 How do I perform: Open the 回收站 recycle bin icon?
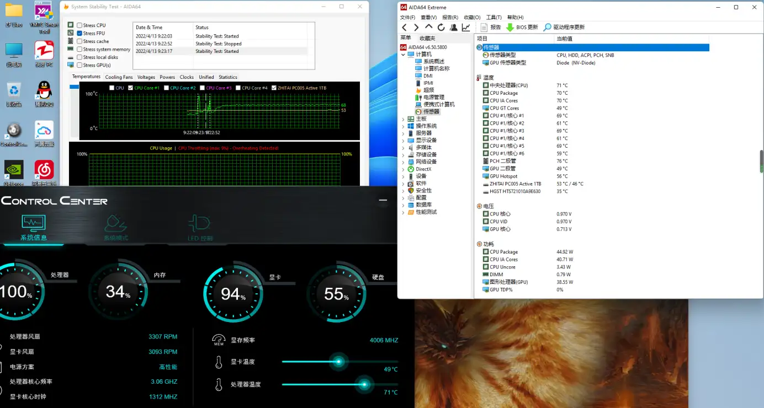pos(14,94)
